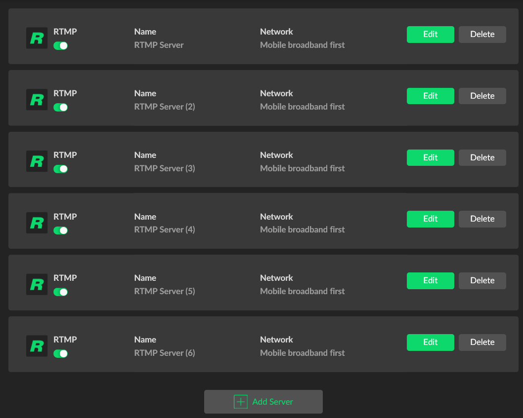Remove RTMP Server (6) with Delete
523x418 pixels.
482,342
